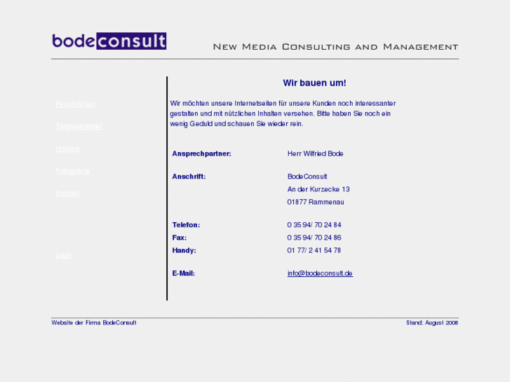
Task: Open the Fotogalerie link
Action: click(x=72, y=171)
